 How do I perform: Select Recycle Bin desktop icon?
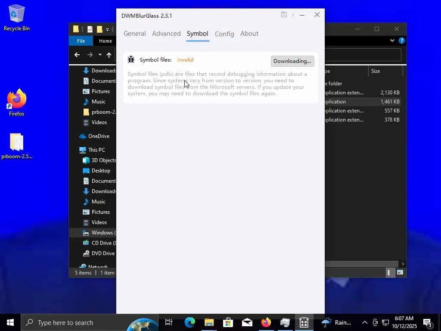tap(17, 17)
